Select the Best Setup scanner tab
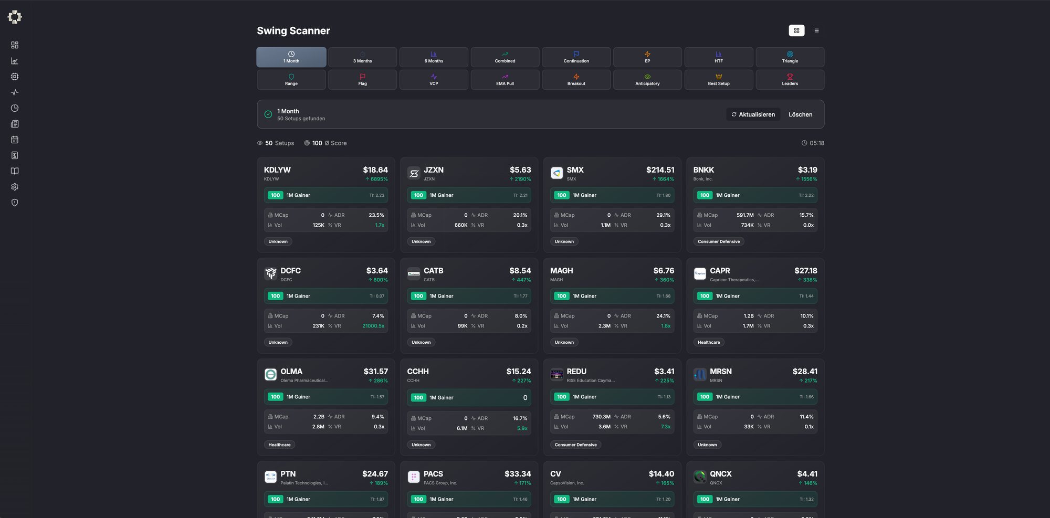 (x=718, y=80)
